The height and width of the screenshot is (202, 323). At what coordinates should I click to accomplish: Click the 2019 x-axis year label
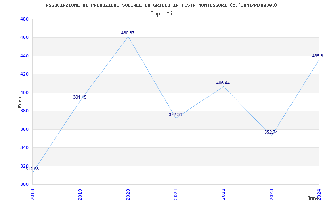80,195
